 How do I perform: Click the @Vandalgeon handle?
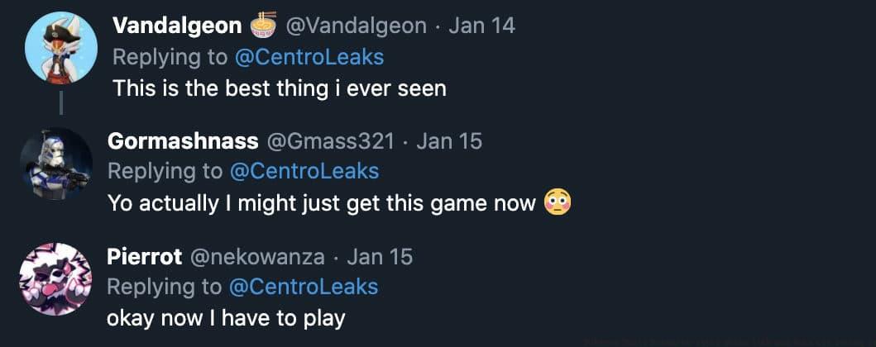point(357,26)
